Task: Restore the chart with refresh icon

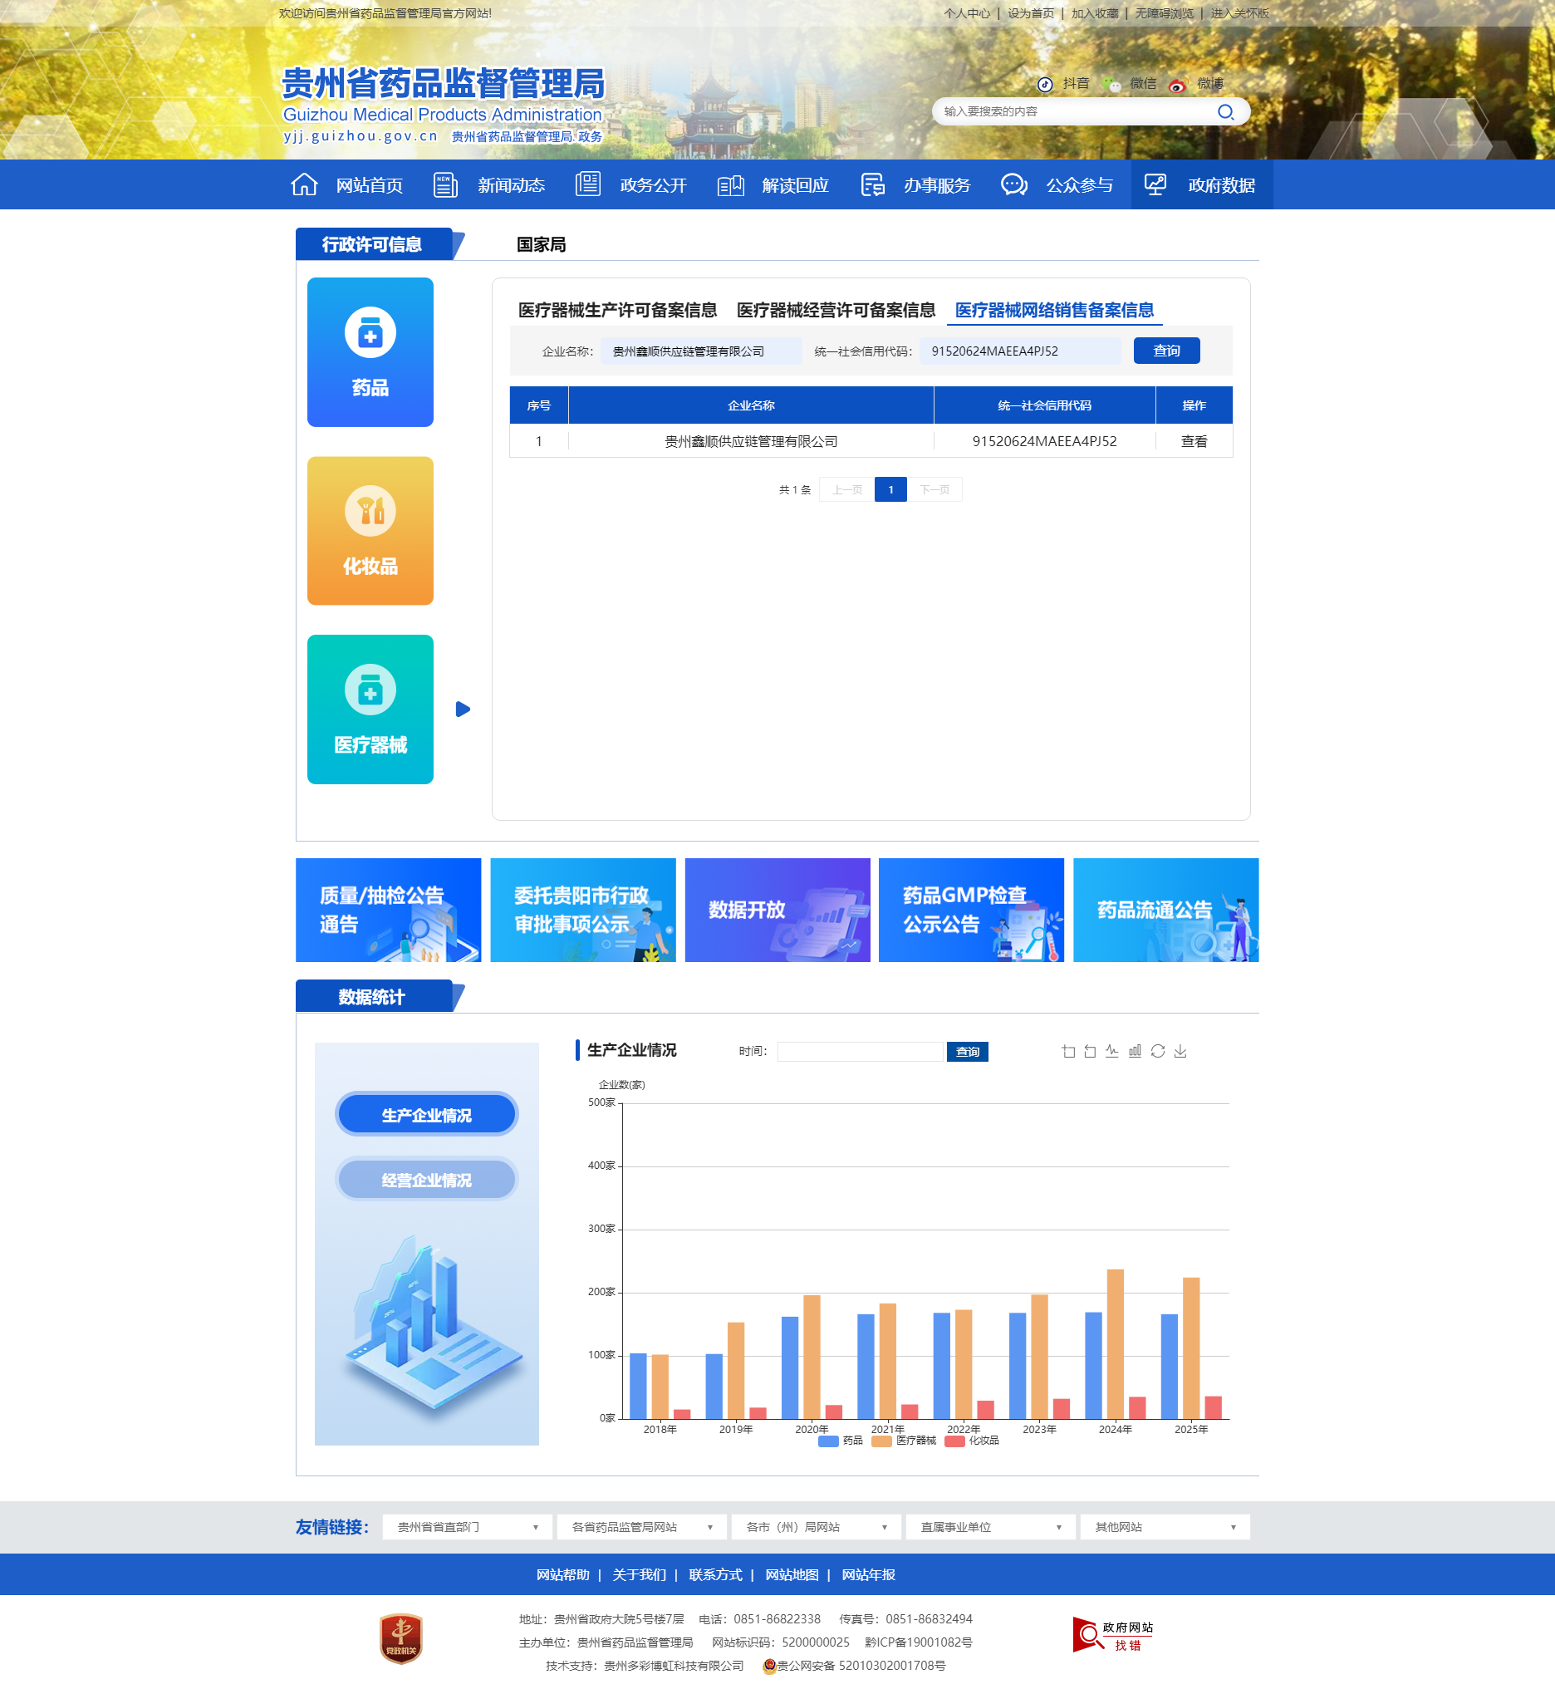Action: 1158,1051
